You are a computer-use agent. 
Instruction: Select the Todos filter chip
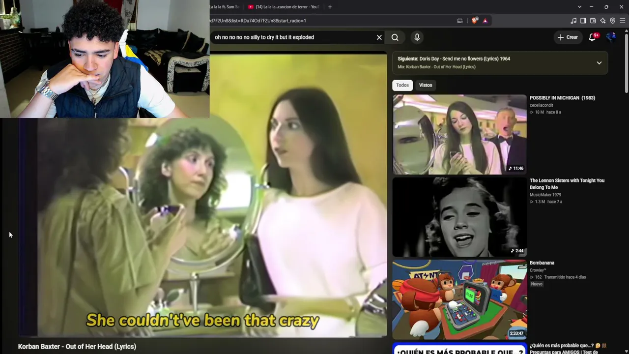(402, 85)
